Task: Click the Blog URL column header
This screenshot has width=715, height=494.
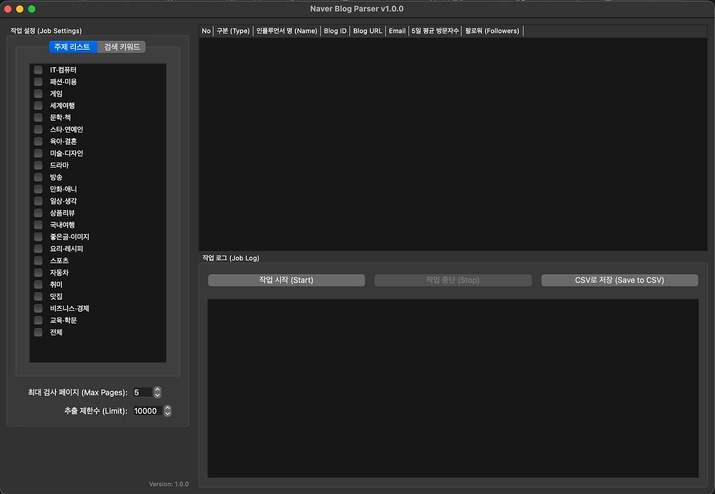Action: pos(367,31)
